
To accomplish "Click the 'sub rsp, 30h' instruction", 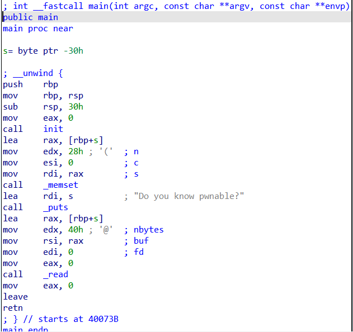I will point(43,107).
